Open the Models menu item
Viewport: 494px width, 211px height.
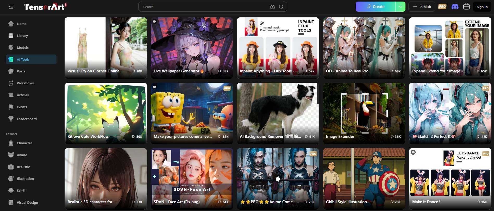pyautogui.click(x=31, y=47)
